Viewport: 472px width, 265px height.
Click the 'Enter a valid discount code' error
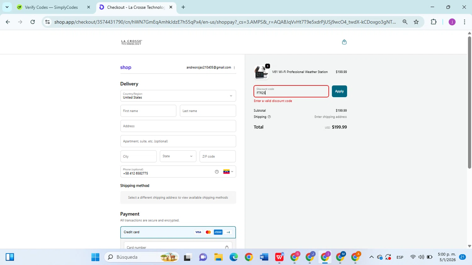273,101
